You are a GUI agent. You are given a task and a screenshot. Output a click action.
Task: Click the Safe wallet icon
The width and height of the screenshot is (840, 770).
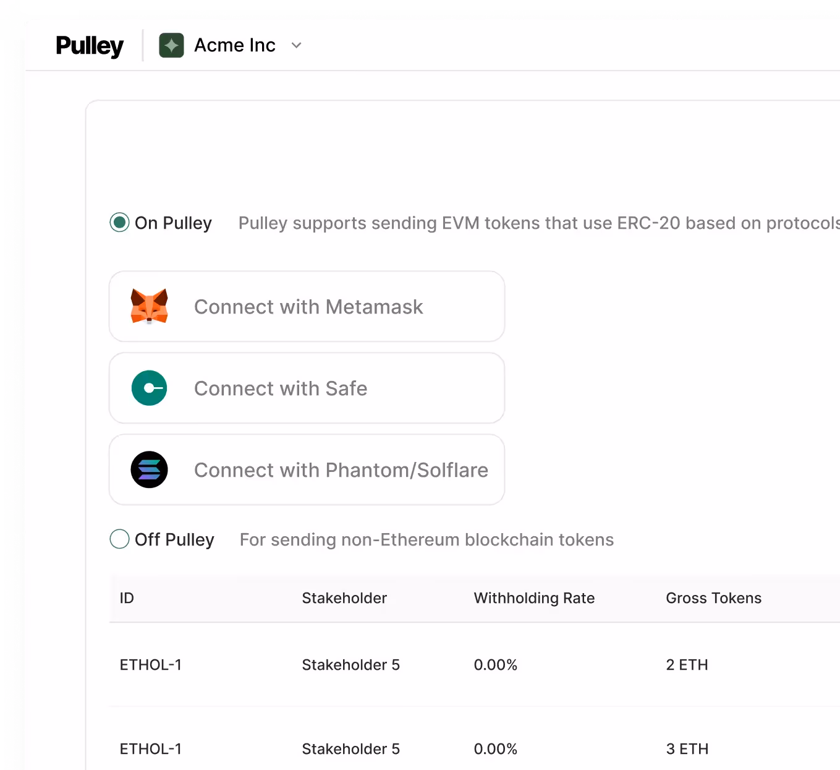149,388
